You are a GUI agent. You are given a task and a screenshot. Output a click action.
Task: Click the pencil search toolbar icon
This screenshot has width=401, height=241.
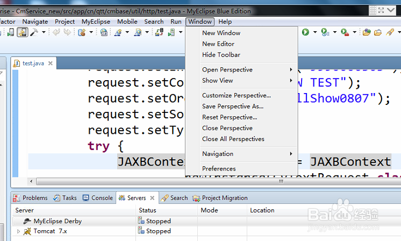[x=390, y=32]
